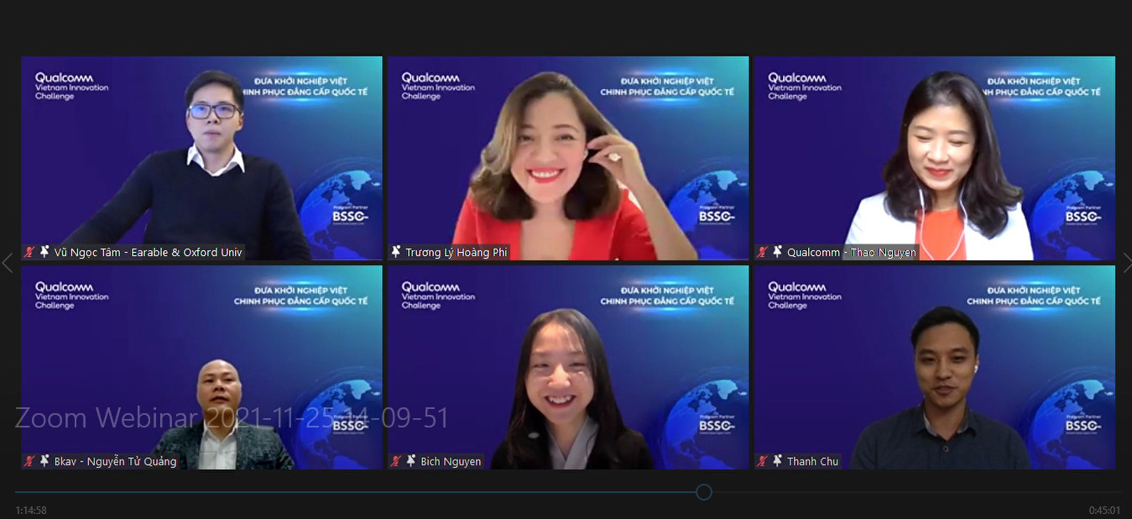Click the pin icon beside Qualcomm - Thao Nguyen

(x=778, y=252)
